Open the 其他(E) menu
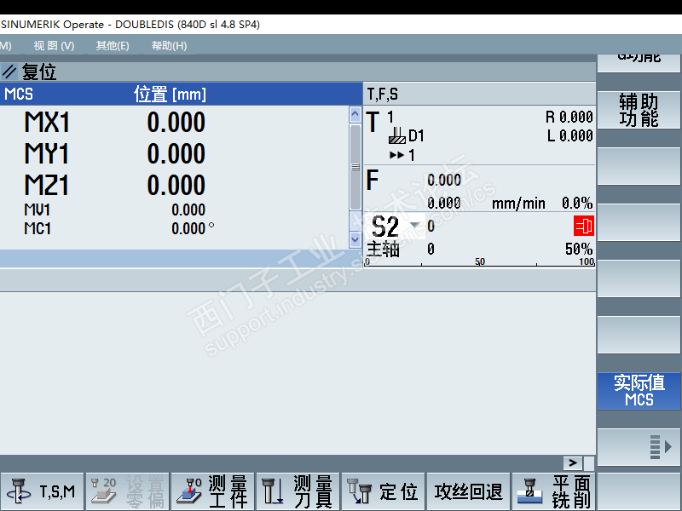 (x=113, y=46)
